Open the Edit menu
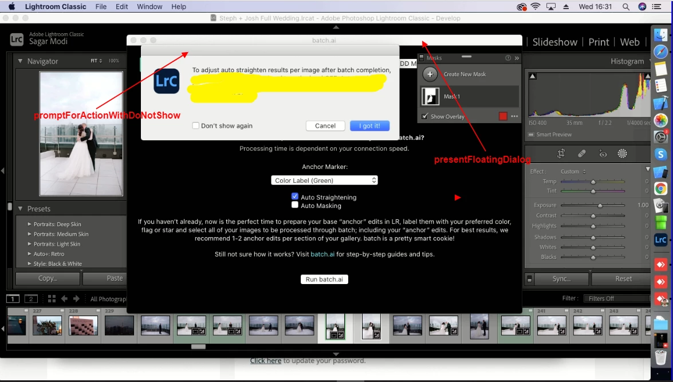Screen dimensions: 673x382 pyautogui.click(x=122, y=6)
